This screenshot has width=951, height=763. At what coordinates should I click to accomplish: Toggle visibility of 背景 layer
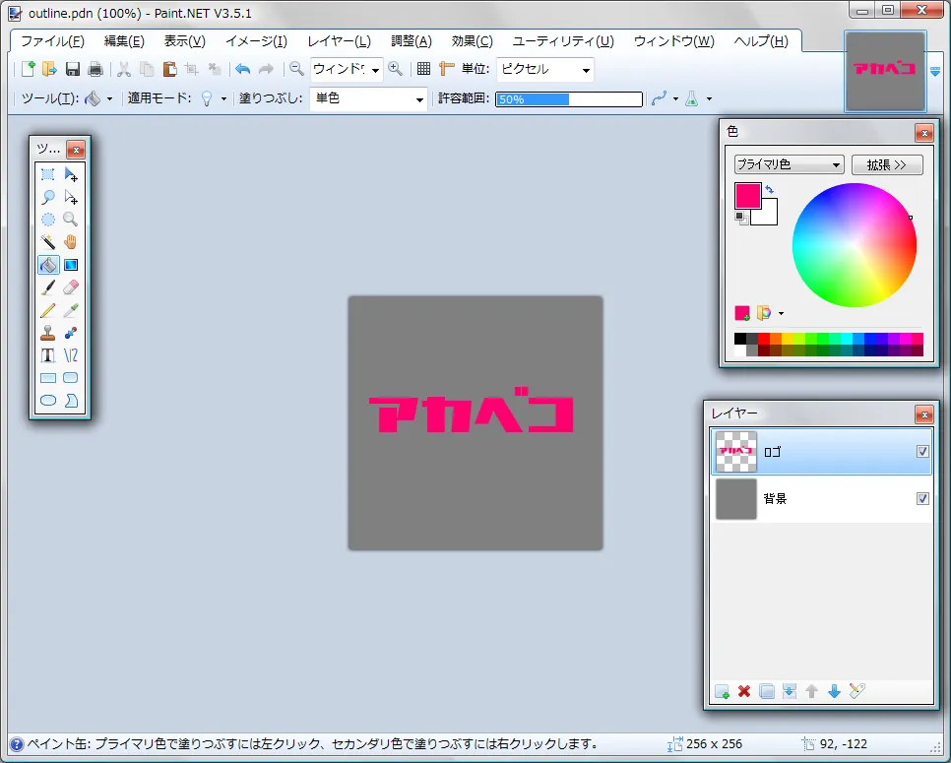click(x=922, y=499)
